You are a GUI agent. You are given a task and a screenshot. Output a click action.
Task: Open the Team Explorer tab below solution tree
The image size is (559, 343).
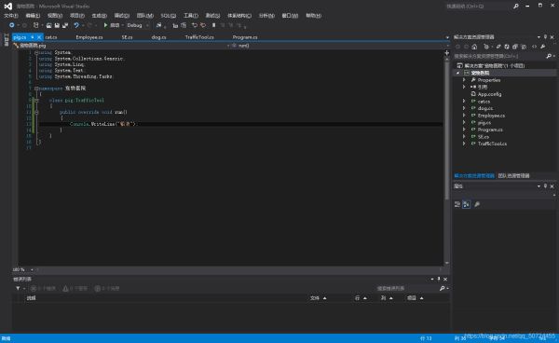513,175
